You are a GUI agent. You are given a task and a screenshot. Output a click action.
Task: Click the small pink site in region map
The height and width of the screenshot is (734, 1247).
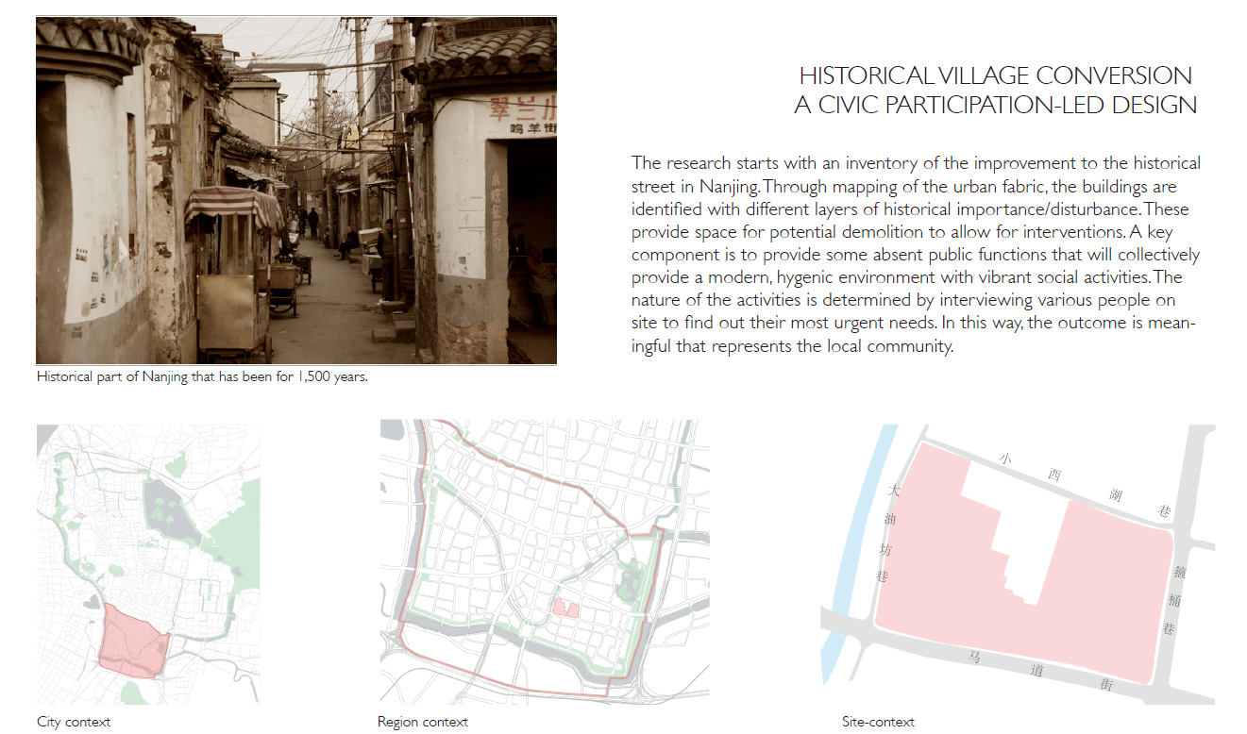565,609
